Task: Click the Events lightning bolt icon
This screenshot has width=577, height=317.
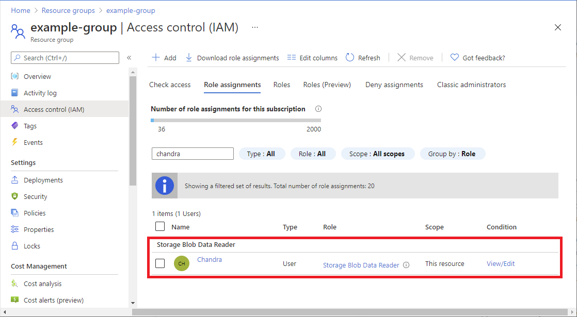Action: point(15,142)
